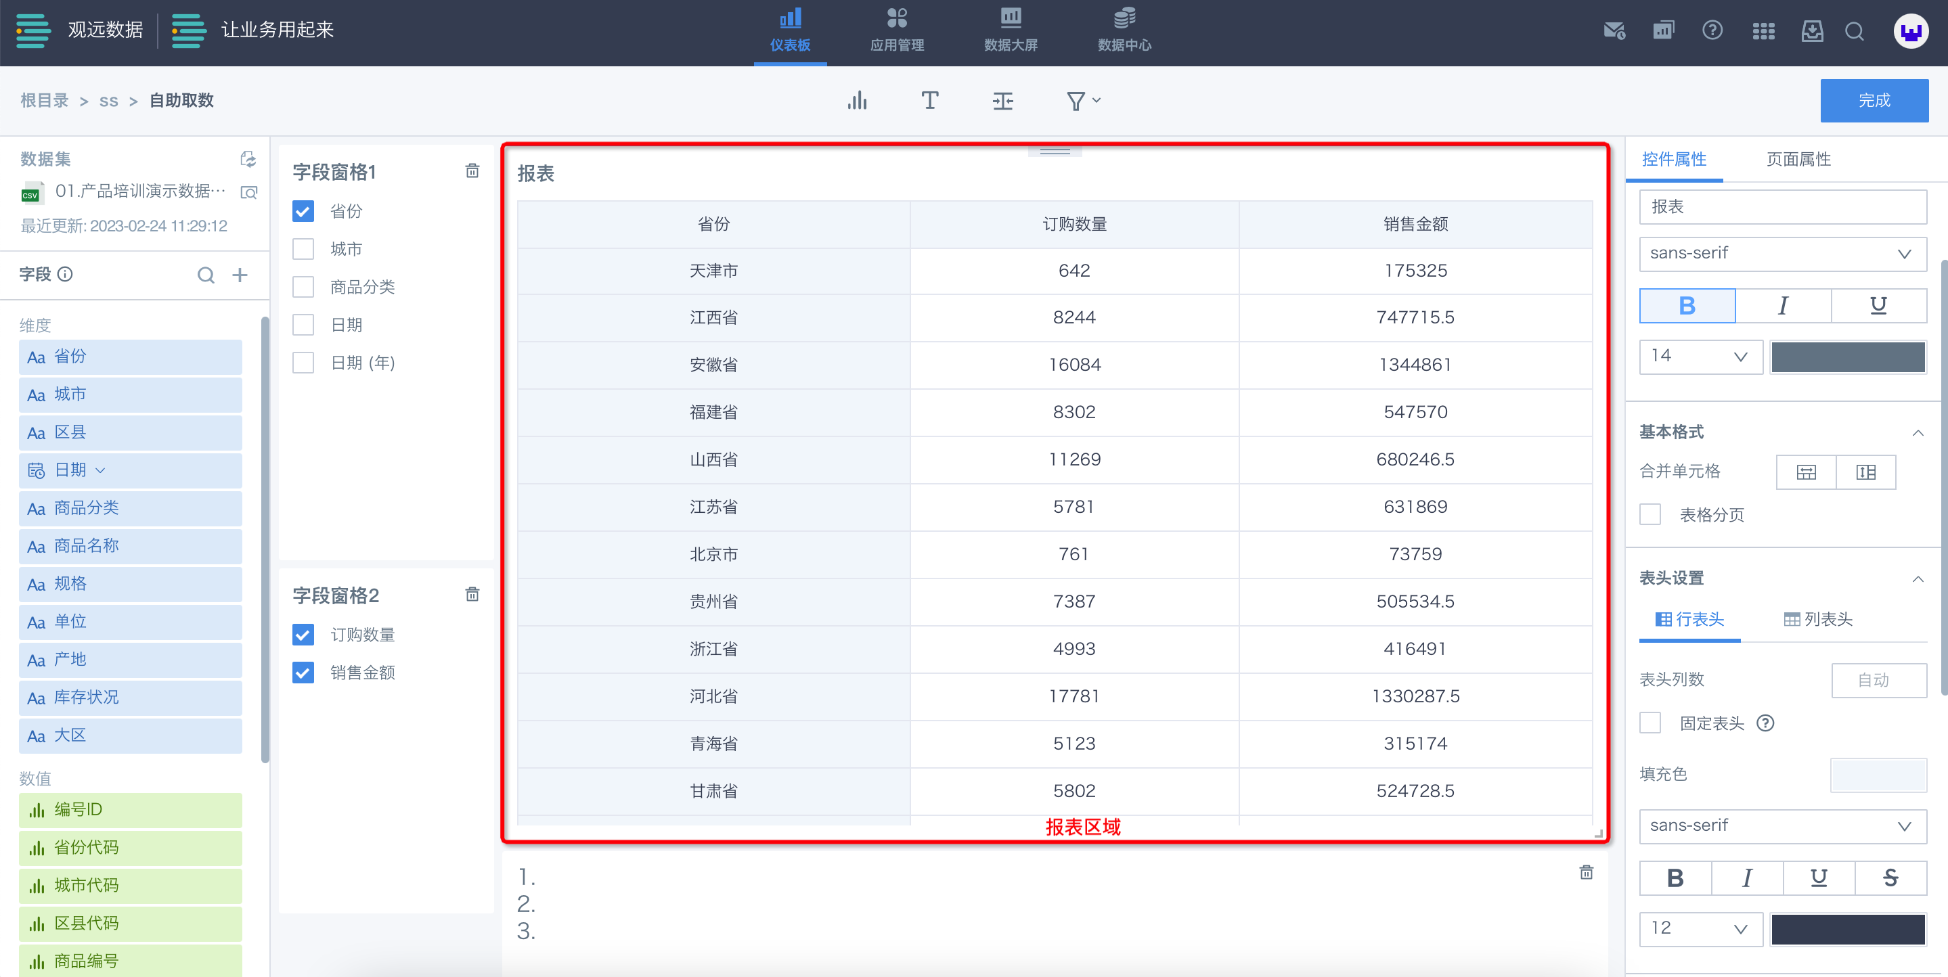The height and width of the screenshot is (977, 1948).
Task: Click the text insert T icon
Action: (929, 101)
